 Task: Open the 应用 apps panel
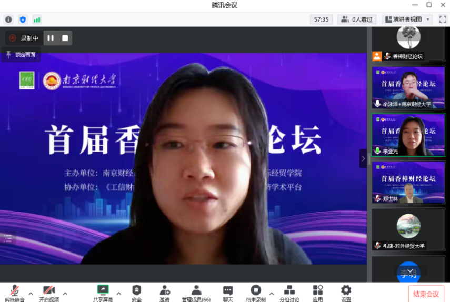(317, 293)
